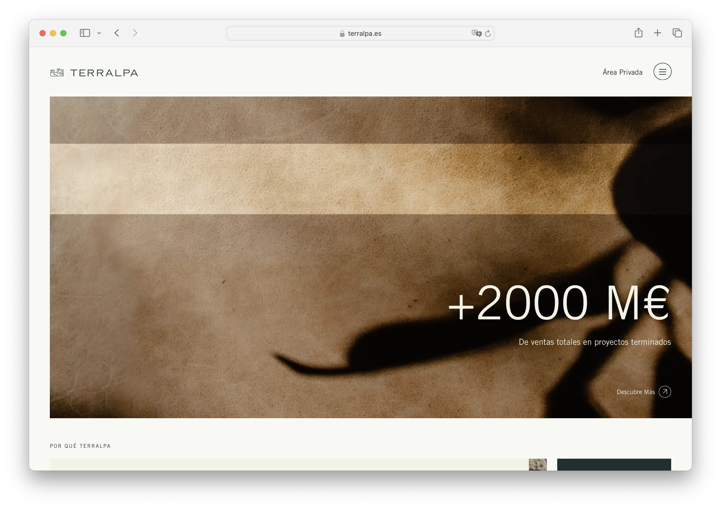
Task: Click the terralpa.es address bar
Action: pos(364,33)
